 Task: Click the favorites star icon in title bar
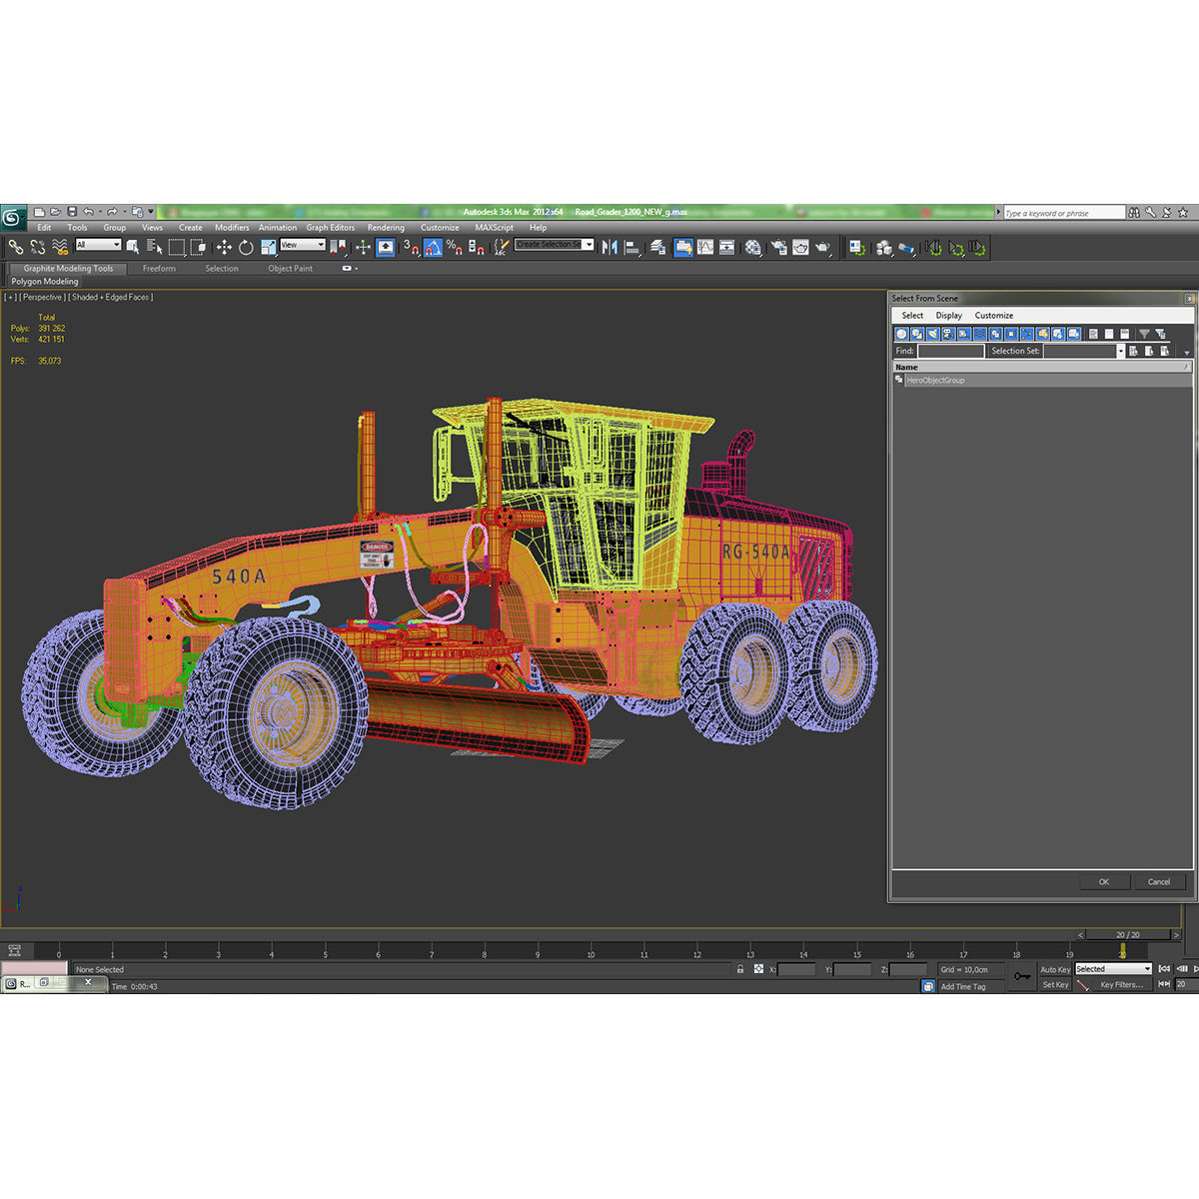[1182, 213]
